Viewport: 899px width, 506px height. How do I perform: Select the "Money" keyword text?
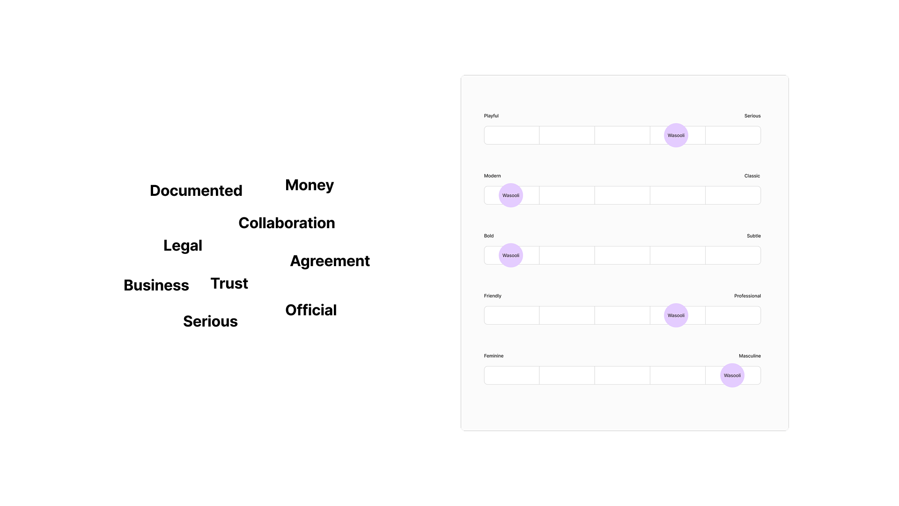coord(309,185)
